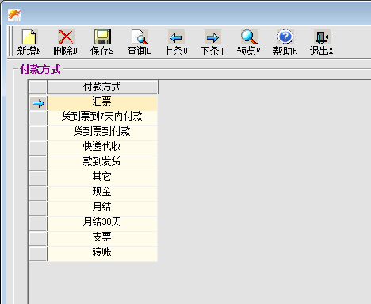
Task: Open the 查询L query tool
Action: 140,42
